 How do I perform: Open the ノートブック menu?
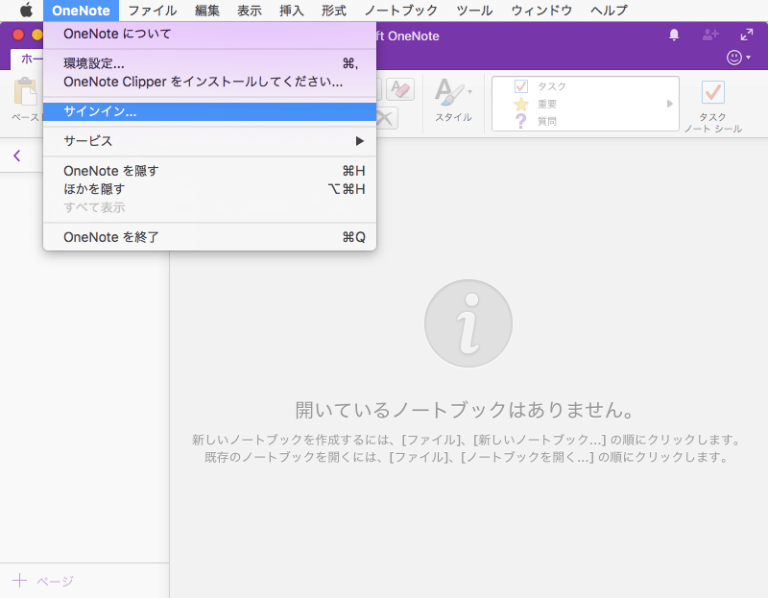click(400, 11)
